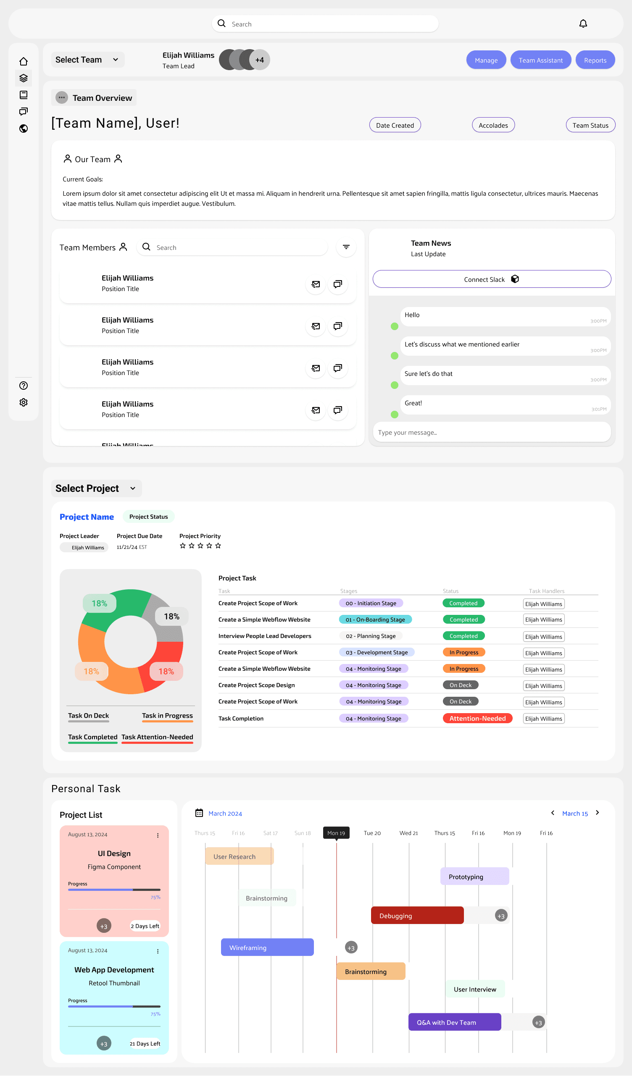Select the Team Status tab pill
This screenshot has height=1076, width=632.
tap(590, 125)
